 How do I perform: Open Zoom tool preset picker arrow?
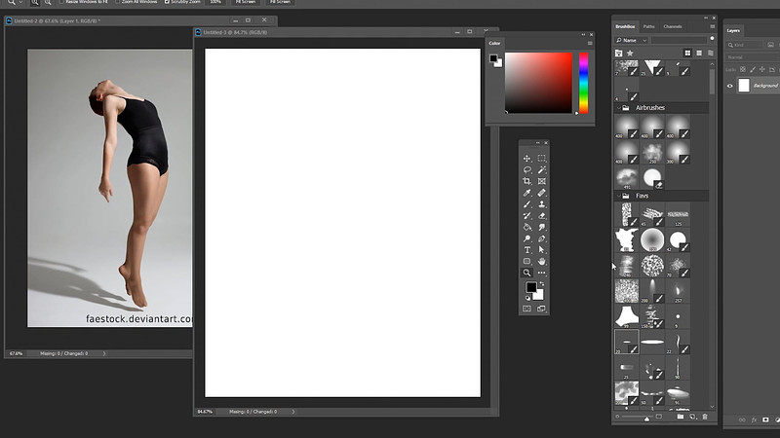pyautogui.click(x=20, y=3)
